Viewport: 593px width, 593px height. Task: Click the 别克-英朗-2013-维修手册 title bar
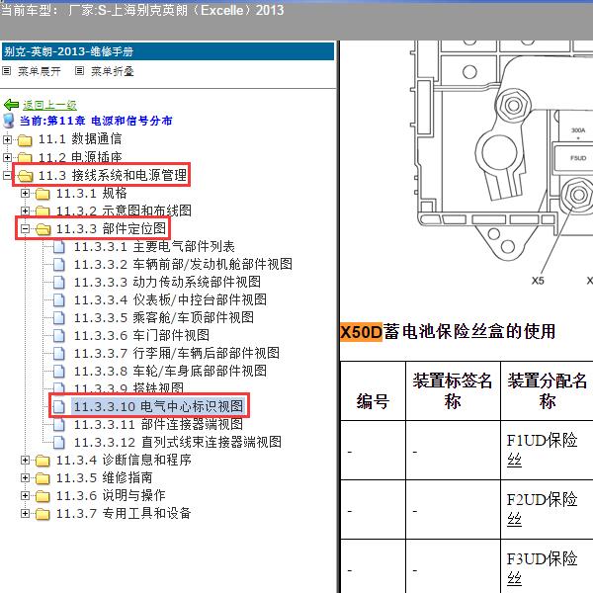(168, 51)
